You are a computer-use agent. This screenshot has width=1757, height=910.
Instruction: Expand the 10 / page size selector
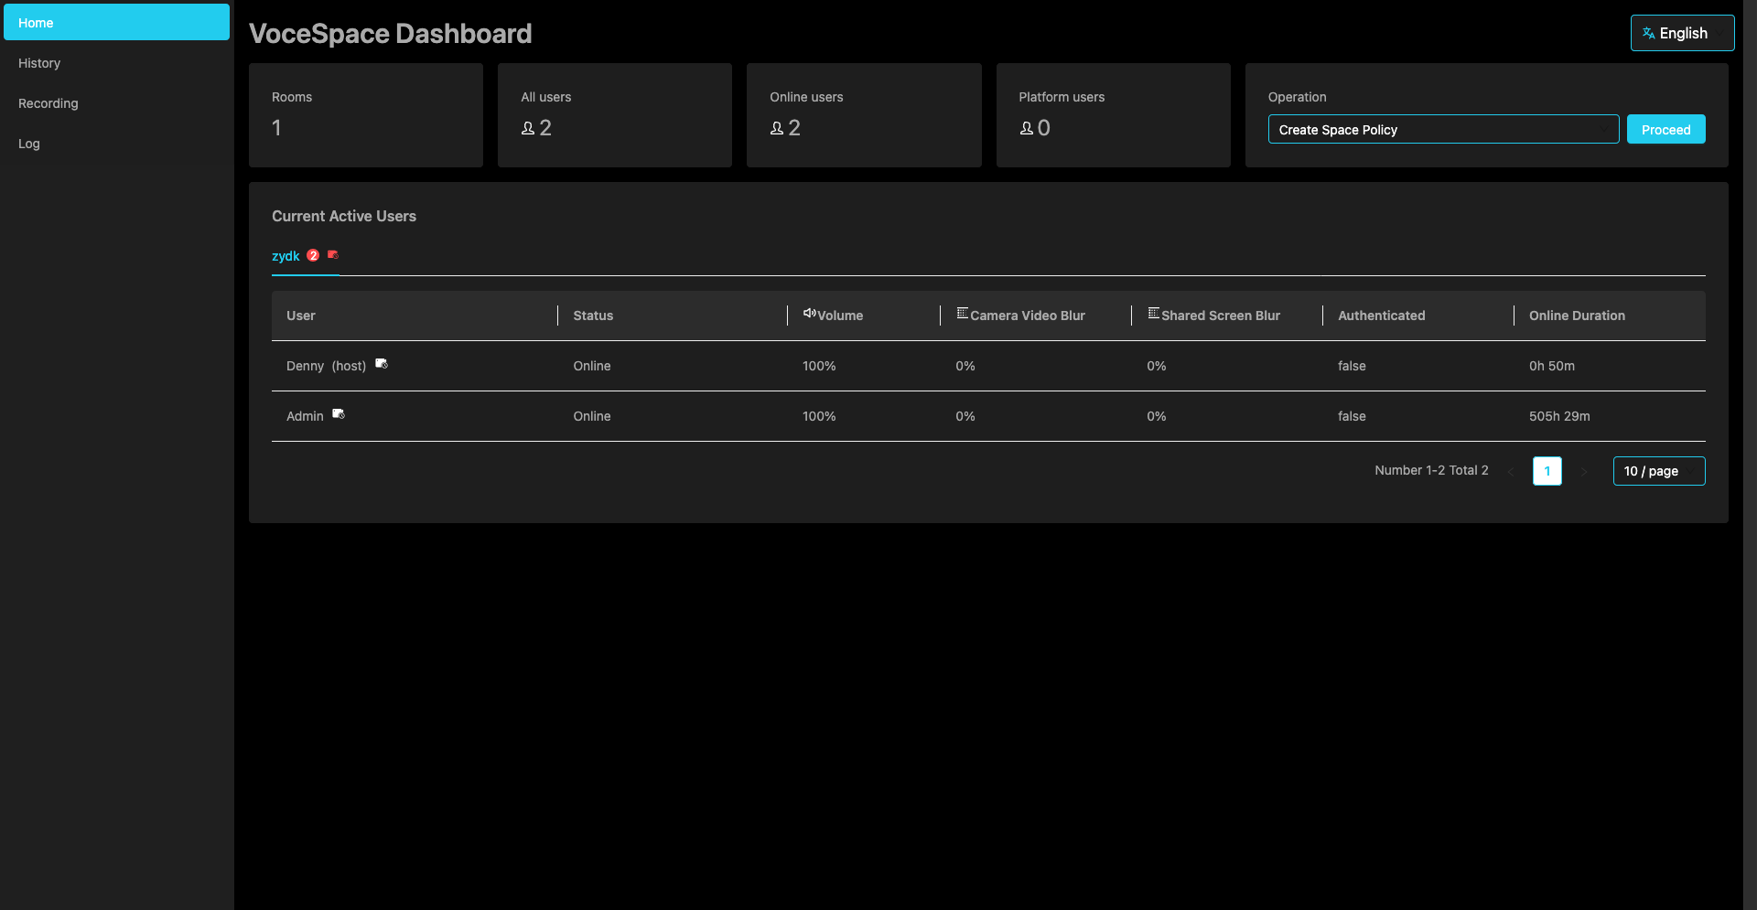(x=1658, y=471)
